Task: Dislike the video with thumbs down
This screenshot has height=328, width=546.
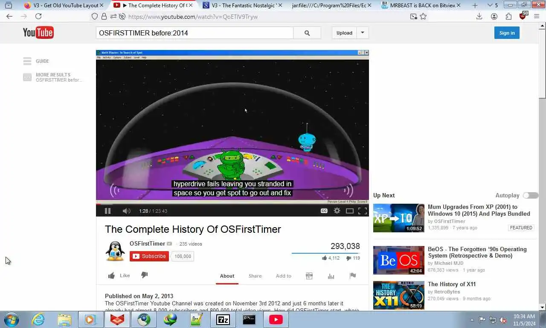Action: click(x=145, y=275)
